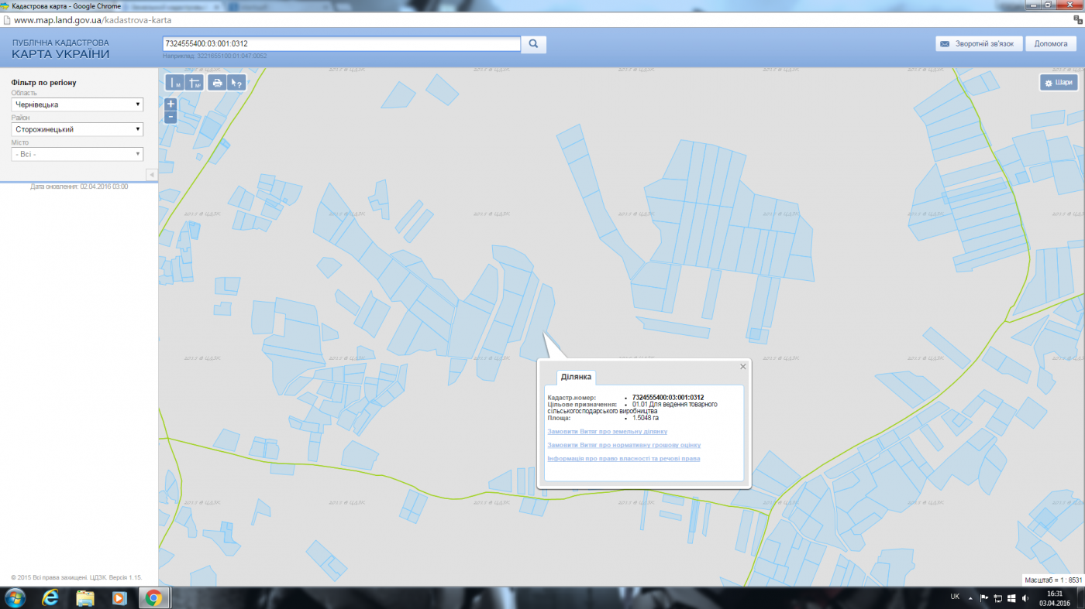Click Зворотній зв'язок feedback button
Screen dimensions: 1085x609
click(x=979, y=44)
